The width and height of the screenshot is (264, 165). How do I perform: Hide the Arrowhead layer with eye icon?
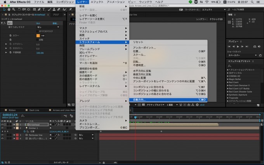tap(2, 124)
